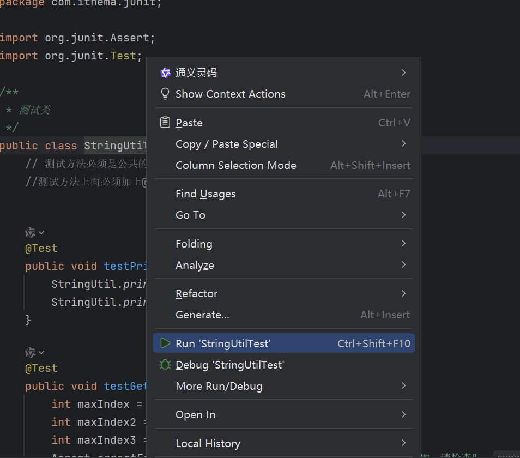Click the lightbulb icon for context actions
520x458 pixels.
click(165, 94)
